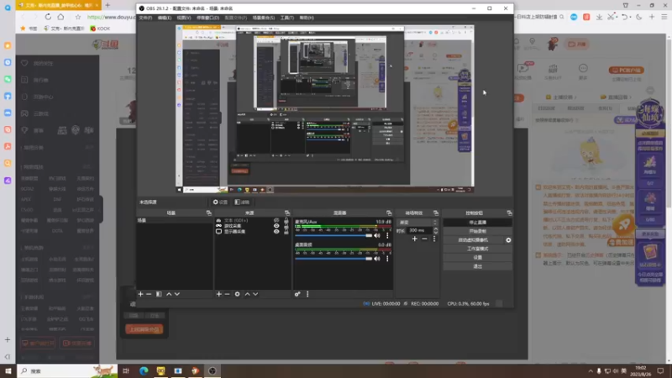The height and width of the screenshot is (378, 672).
Task: Pop out the audio mixer dock
Action: tap(389, 213)
